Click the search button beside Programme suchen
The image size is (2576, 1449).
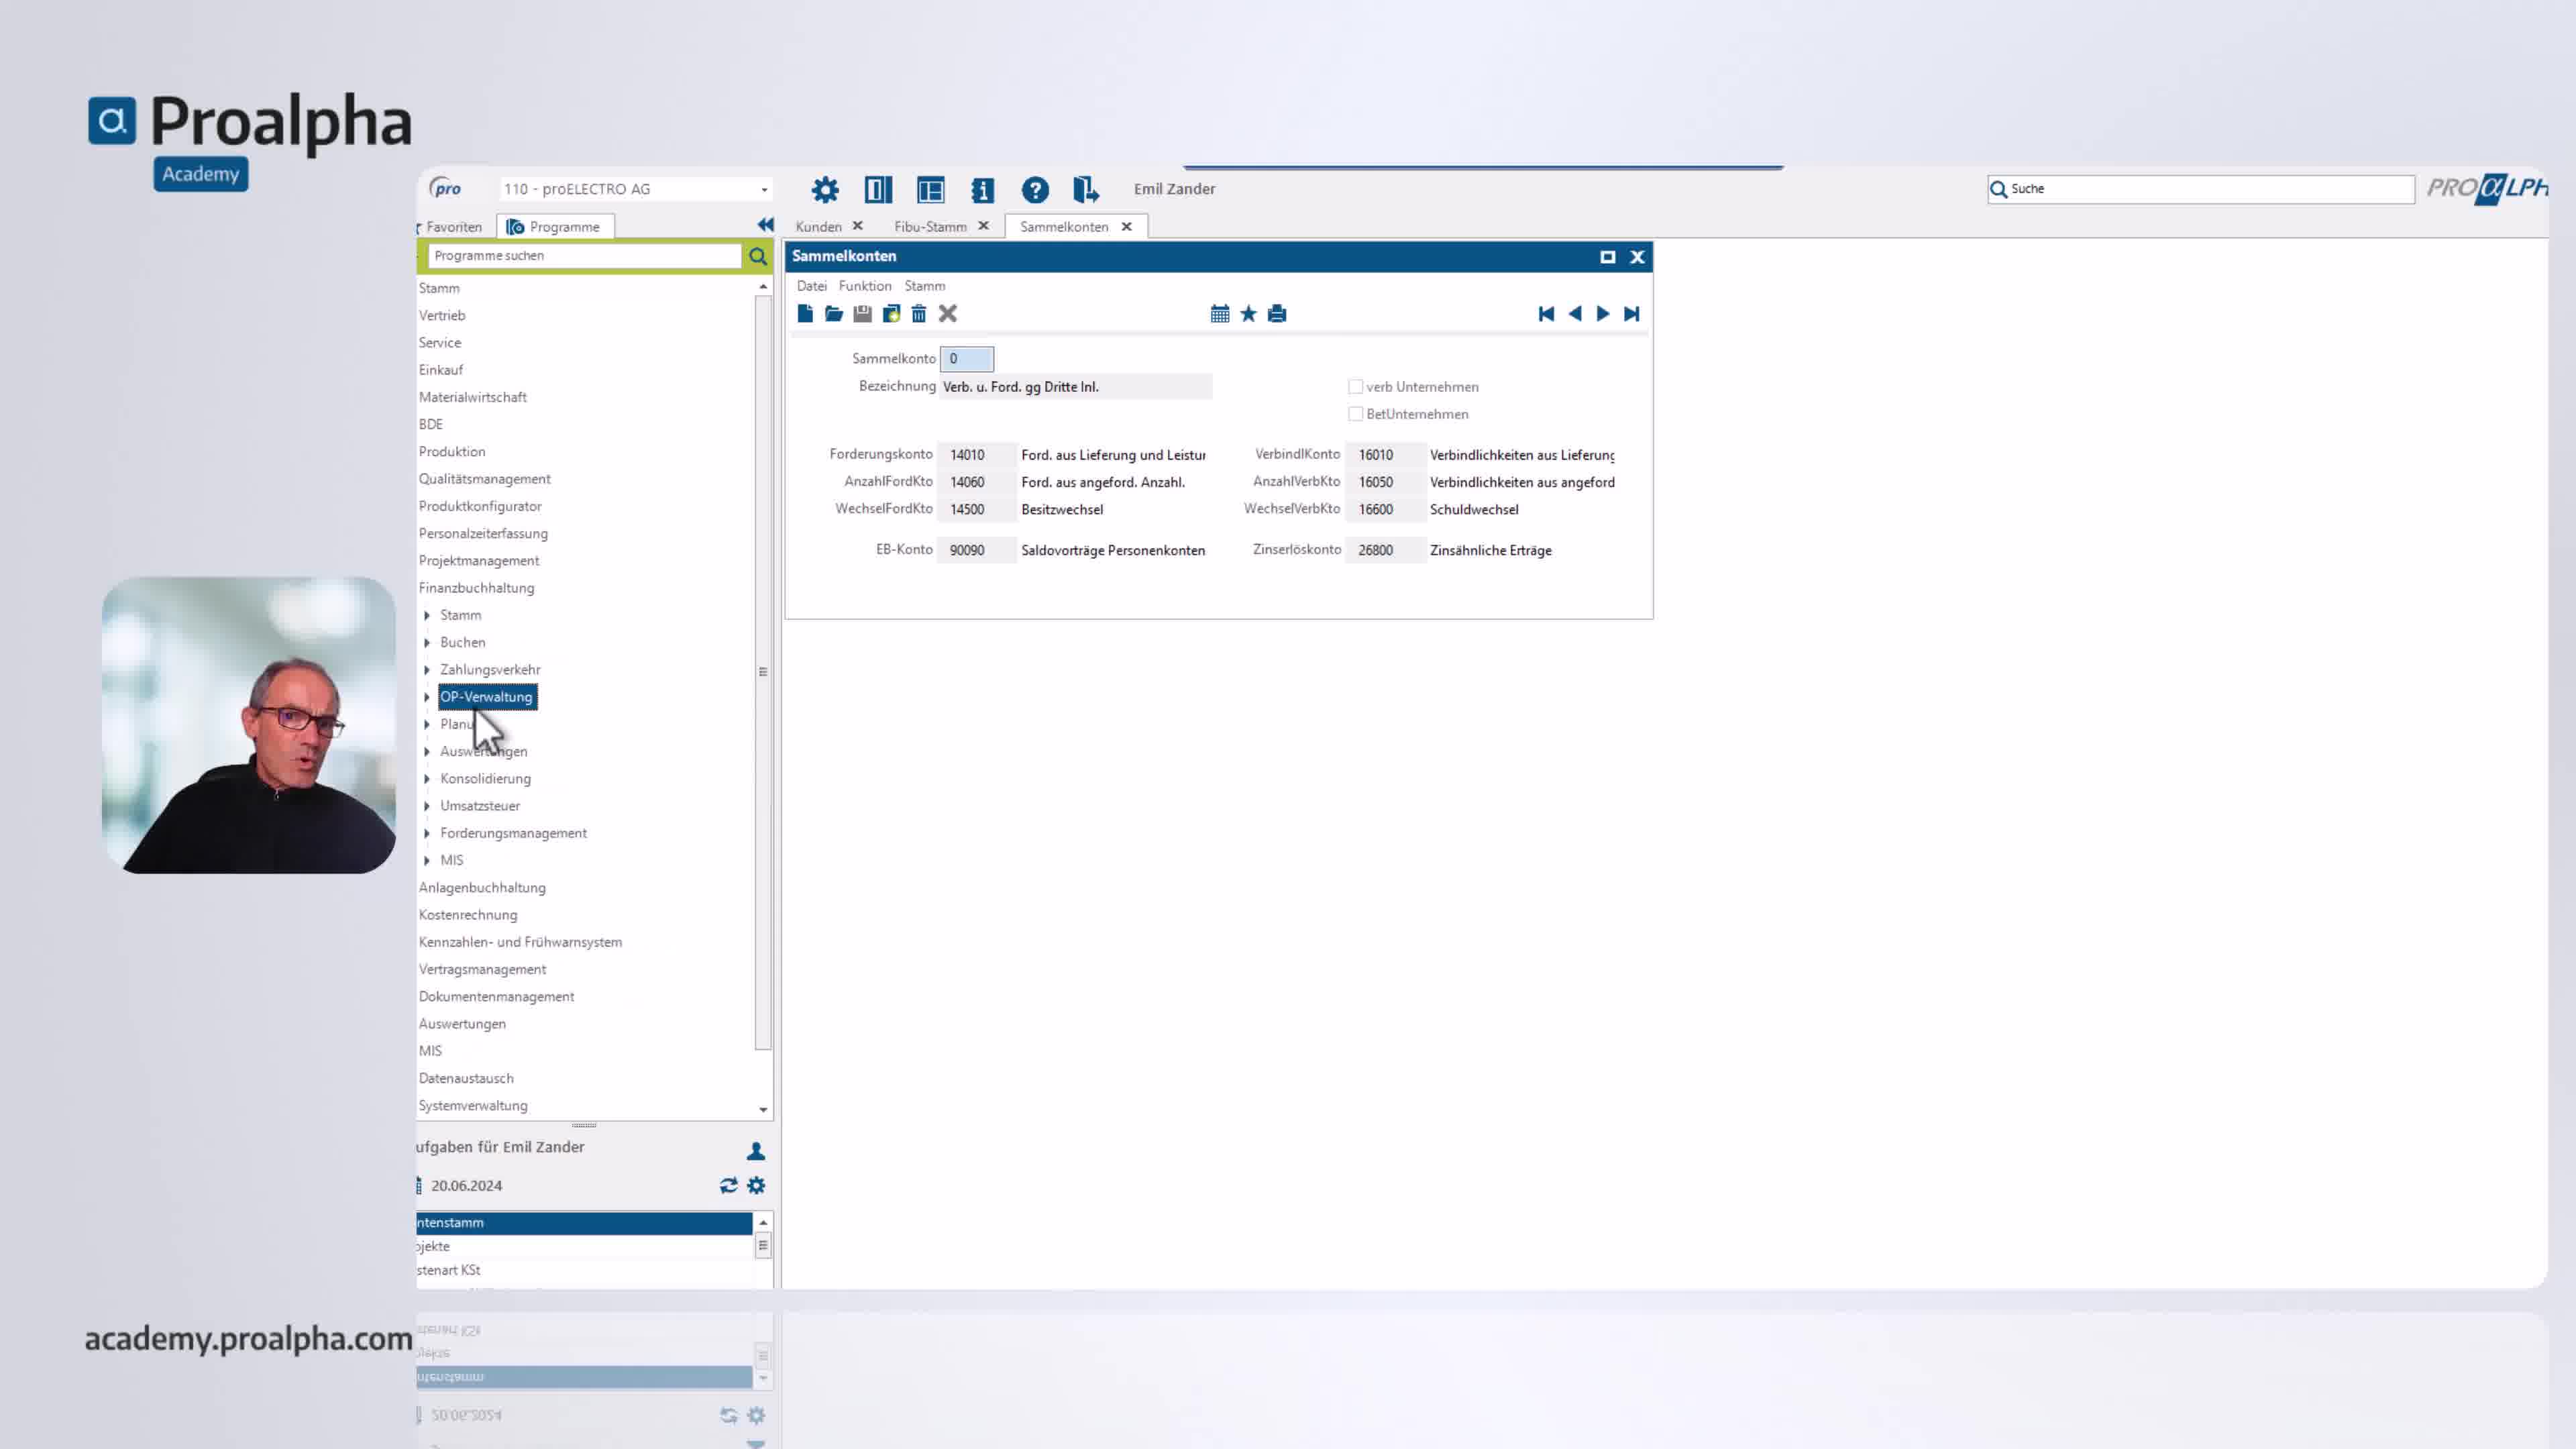758,257
